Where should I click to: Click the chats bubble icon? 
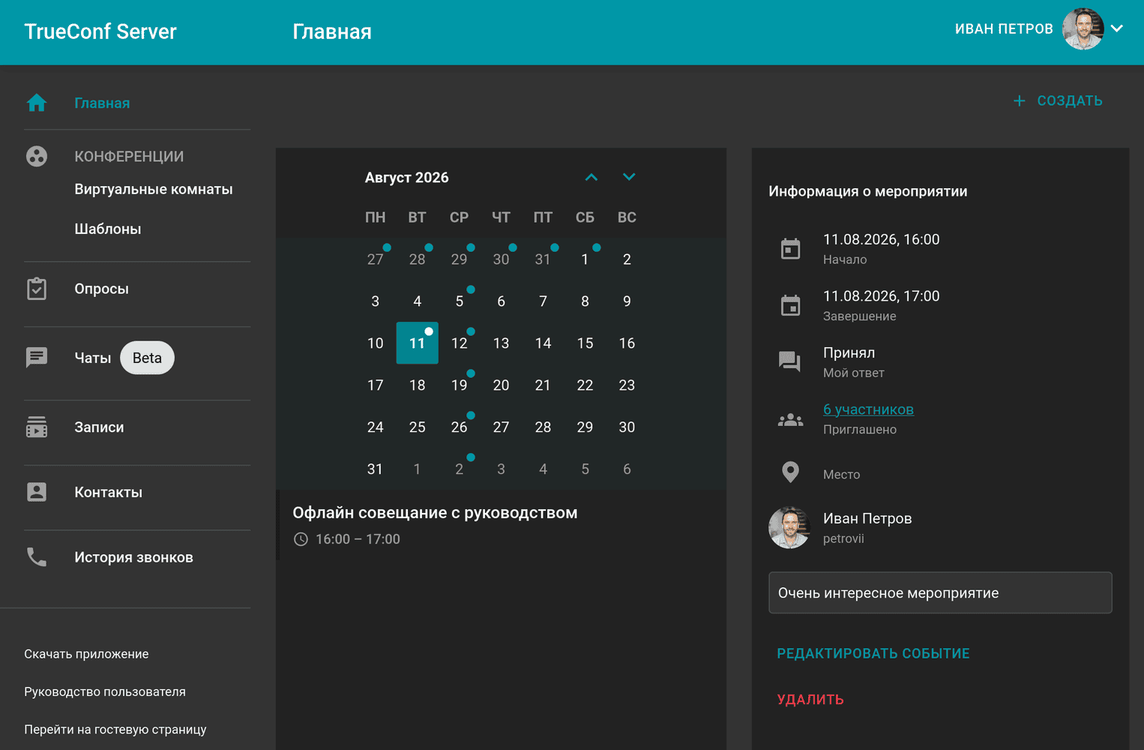37,357
